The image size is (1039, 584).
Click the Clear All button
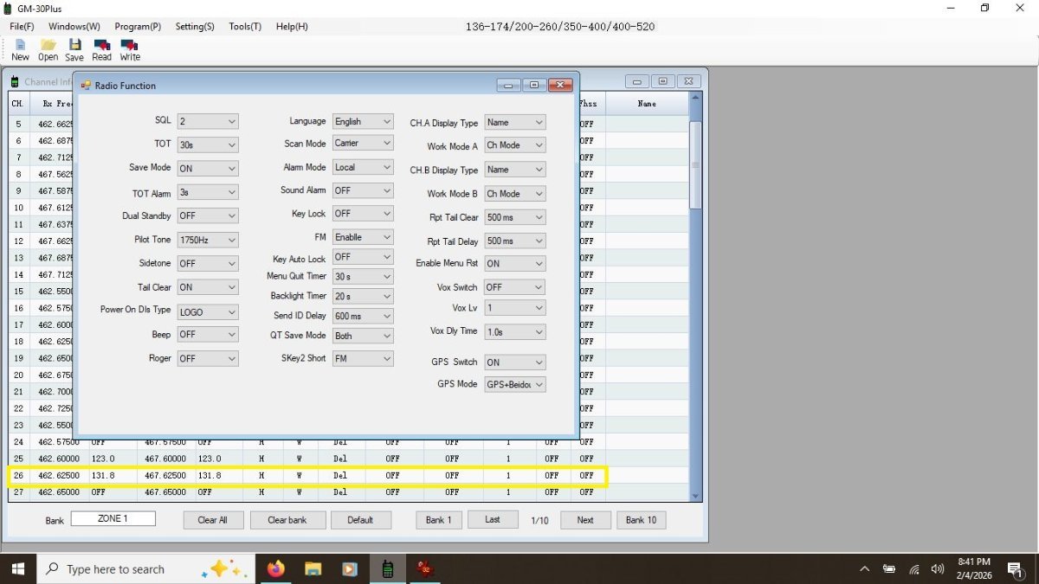pos(212,520)
